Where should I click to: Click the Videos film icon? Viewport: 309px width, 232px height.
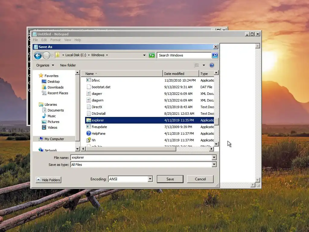(44, 127)
